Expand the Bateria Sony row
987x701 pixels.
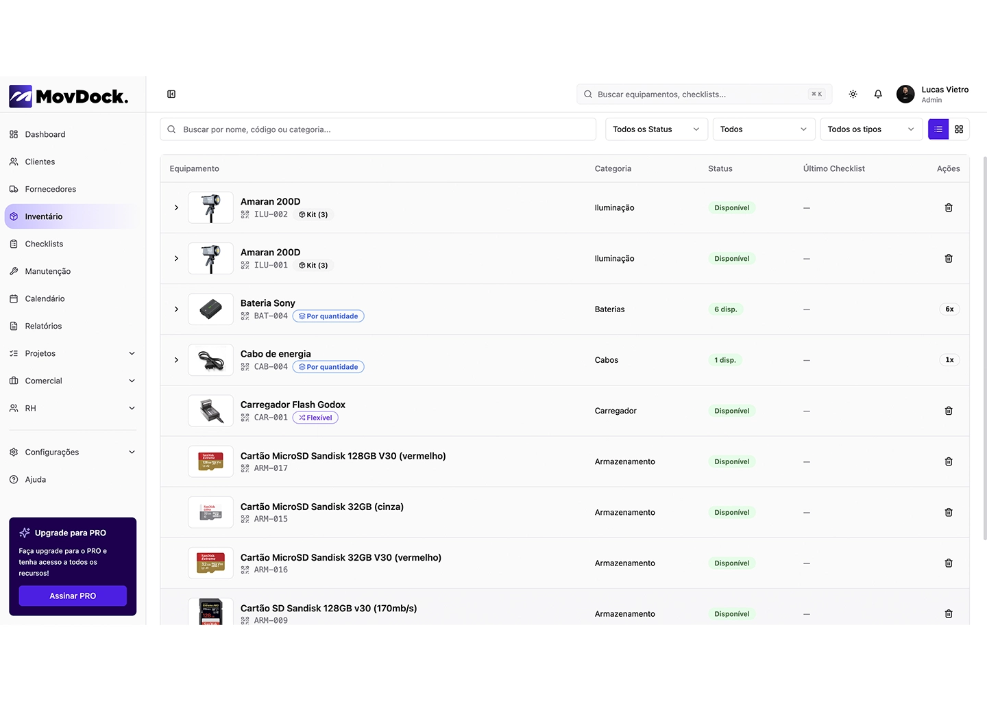pos(176,309)
